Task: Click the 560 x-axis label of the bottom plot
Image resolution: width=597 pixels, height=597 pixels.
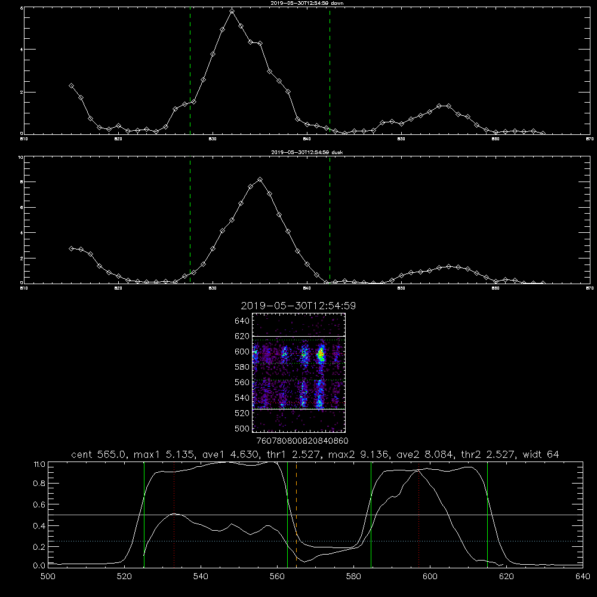Action: [x=277, y=576]
